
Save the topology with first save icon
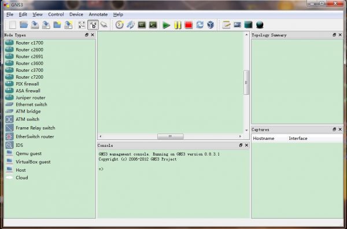tap(35, 25)
